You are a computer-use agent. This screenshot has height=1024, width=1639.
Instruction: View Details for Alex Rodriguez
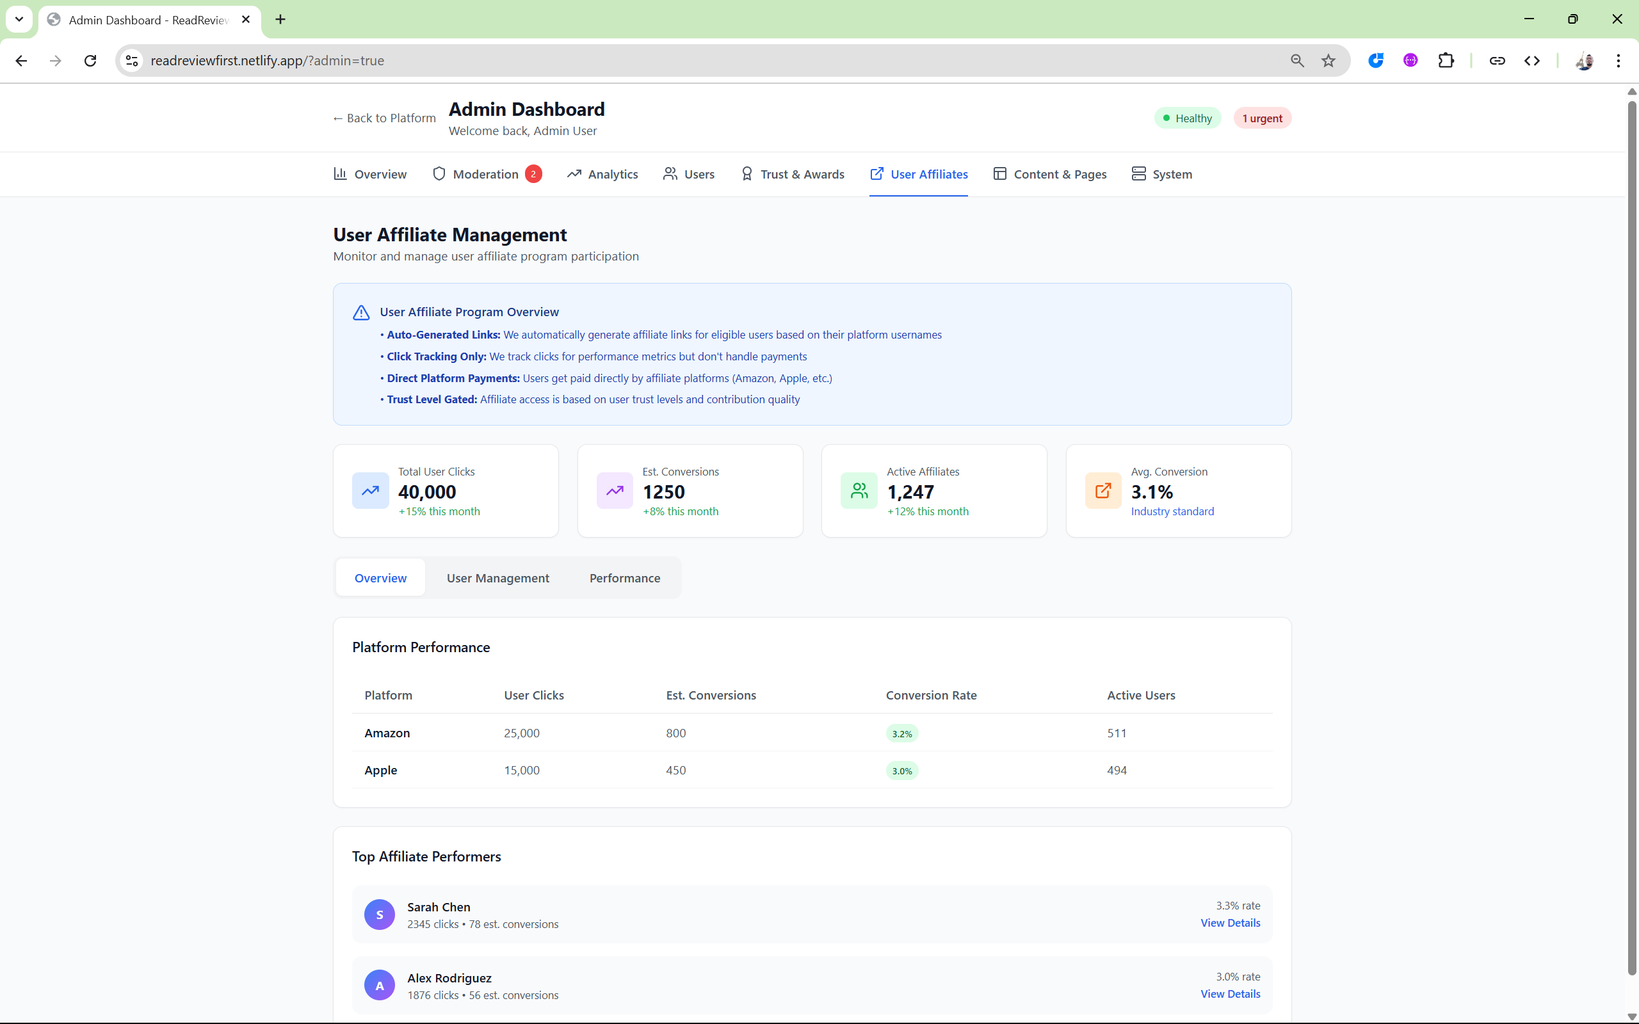click(x=1230, y=993)
